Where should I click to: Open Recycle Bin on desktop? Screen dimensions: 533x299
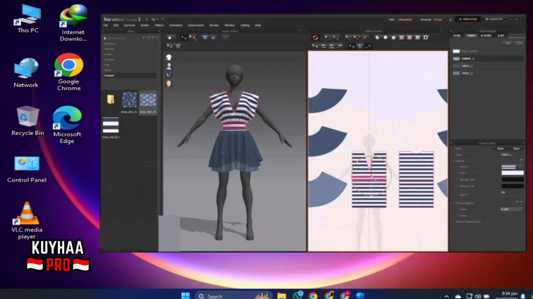click(27, 121)
